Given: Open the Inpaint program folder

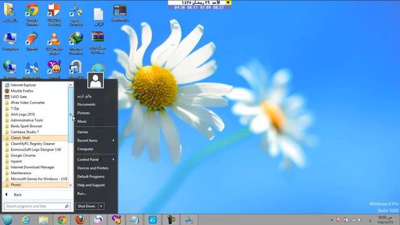Looking at the screenshot, I should (x=35, y=161).
